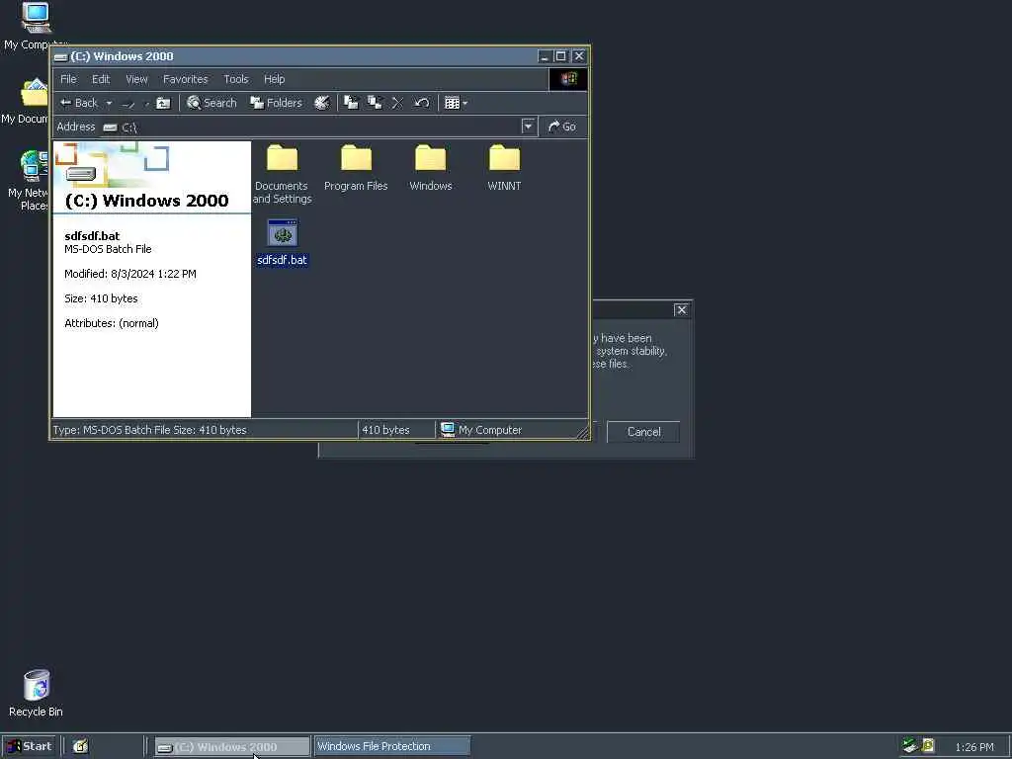Close the Windows File Protection dialog

[682, 309]
